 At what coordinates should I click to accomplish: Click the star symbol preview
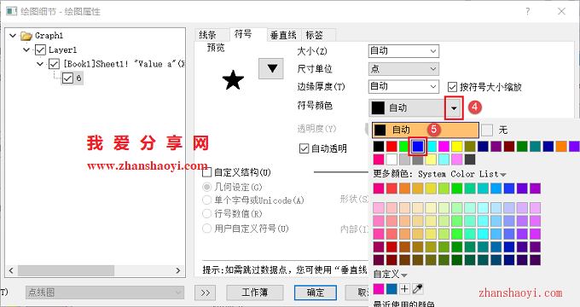(x=233, y=80)
